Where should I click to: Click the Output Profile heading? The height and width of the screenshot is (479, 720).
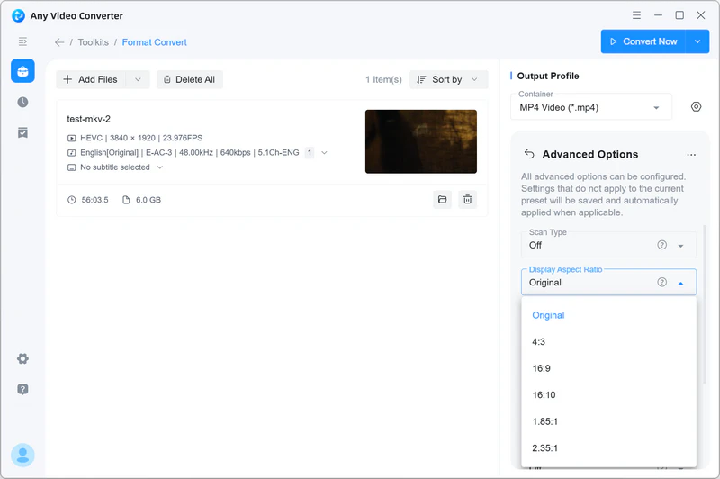[548, 76]
